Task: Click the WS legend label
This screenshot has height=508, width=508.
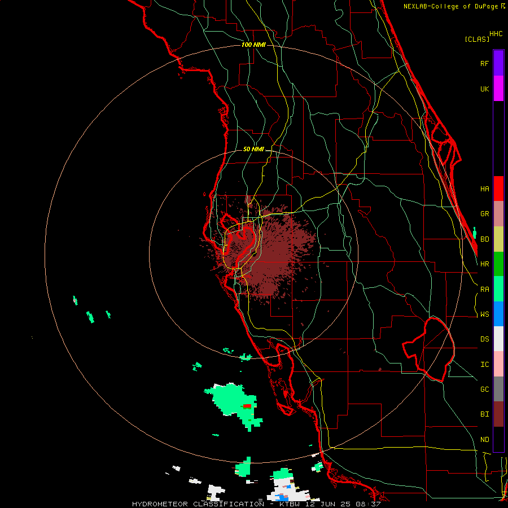Action: (484, 314)
